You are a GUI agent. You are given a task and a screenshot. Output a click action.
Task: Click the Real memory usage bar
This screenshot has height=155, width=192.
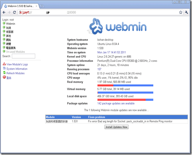[125, 85]
